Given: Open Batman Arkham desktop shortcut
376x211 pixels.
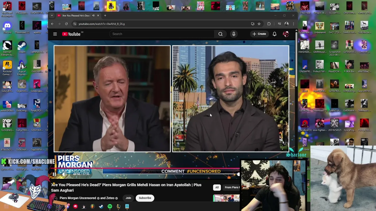Looking at the screenshot, I should pyautogui.click(x=7, y=48).
